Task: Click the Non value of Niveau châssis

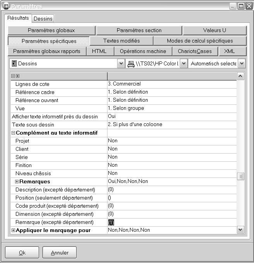Action: pyautogui.click(x=113, y=173)
